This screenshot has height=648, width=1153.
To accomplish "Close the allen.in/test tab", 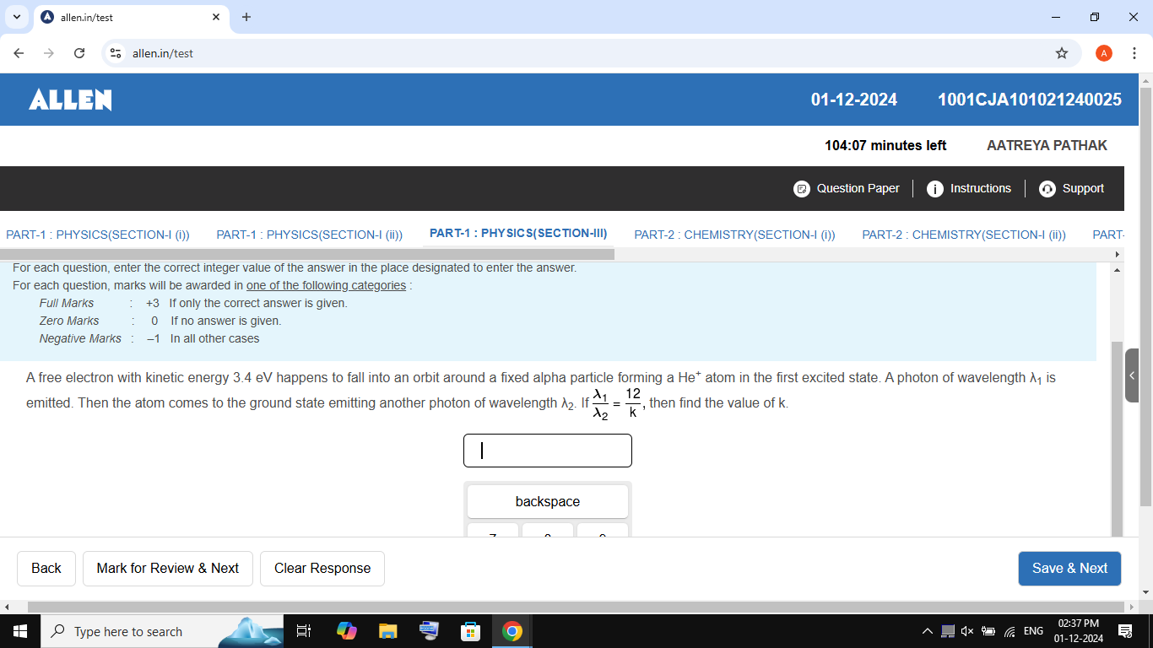I will (x=216, y=17).
